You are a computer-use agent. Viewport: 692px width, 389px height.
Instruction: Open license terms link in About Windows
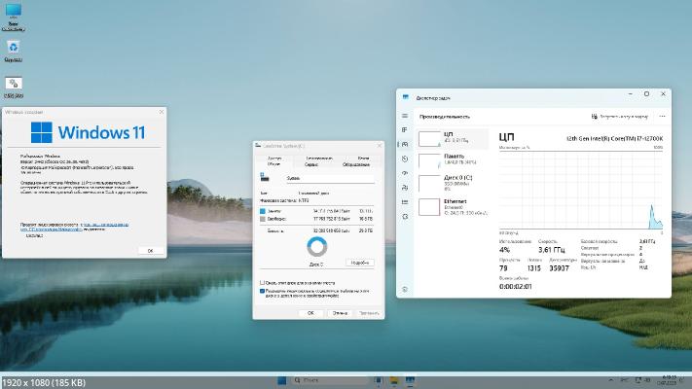pyautogui.click(x=74, y=227)
